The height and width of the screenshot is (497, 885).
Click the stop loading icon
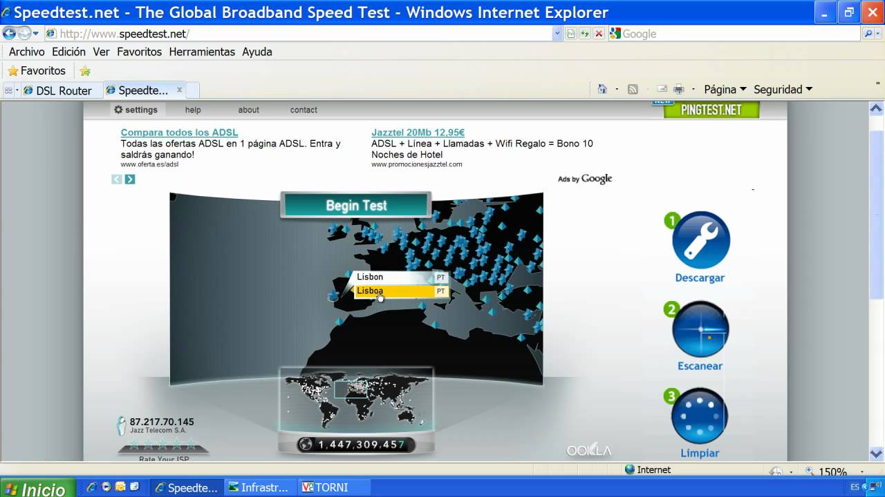tap(599, 33)
